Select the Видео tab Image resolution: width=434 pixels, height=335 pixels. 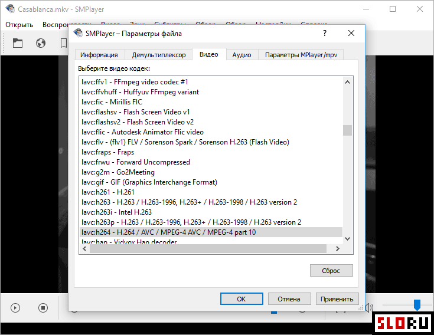coord(208,54)
